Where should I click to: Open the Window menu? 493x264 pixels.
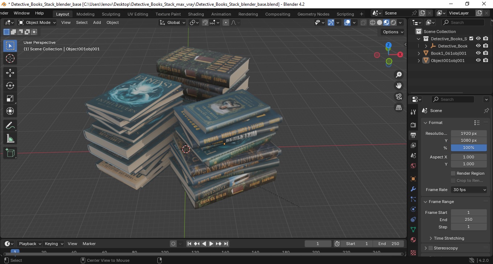[x=22, y=13]
